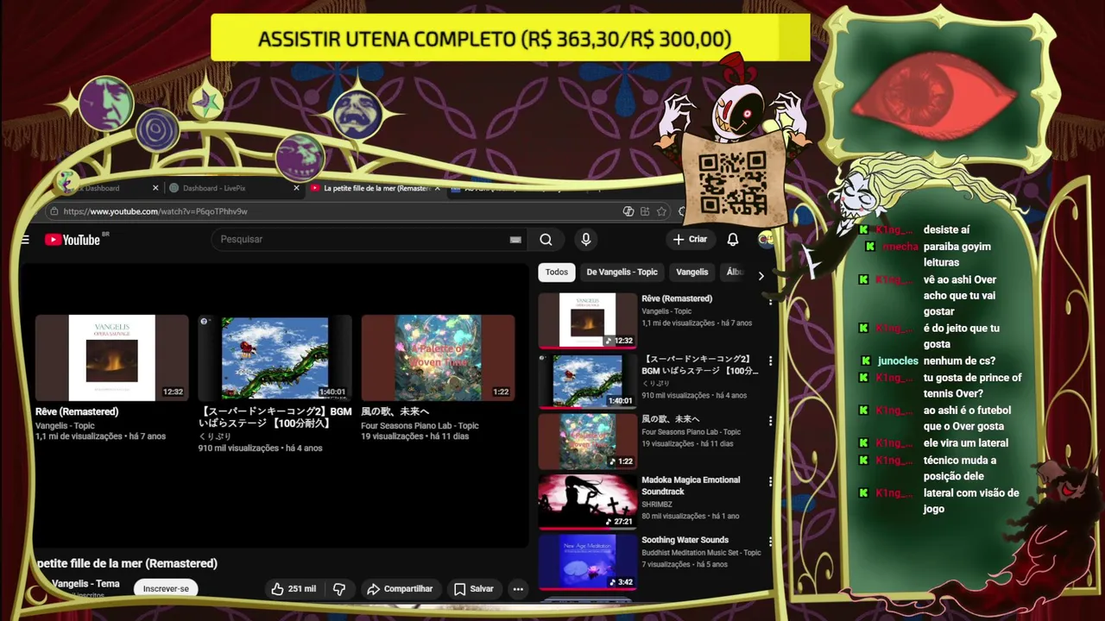Click the lock icon in address bar

tap(54, 211)
